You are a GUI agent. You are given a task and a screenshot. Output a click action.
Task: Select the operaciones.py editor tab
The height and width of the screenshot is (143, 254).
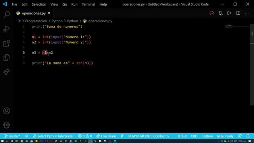pyautogui.click(x=33, y=13)
